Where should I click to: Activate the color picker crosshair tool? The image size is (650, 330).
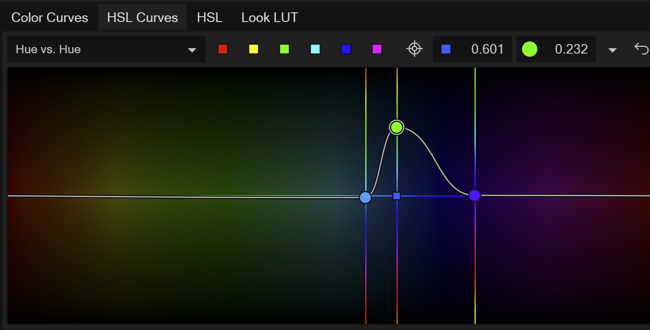[414, 49]
